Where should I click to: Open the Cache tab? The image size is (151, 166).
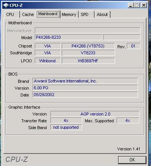(28, 14)
